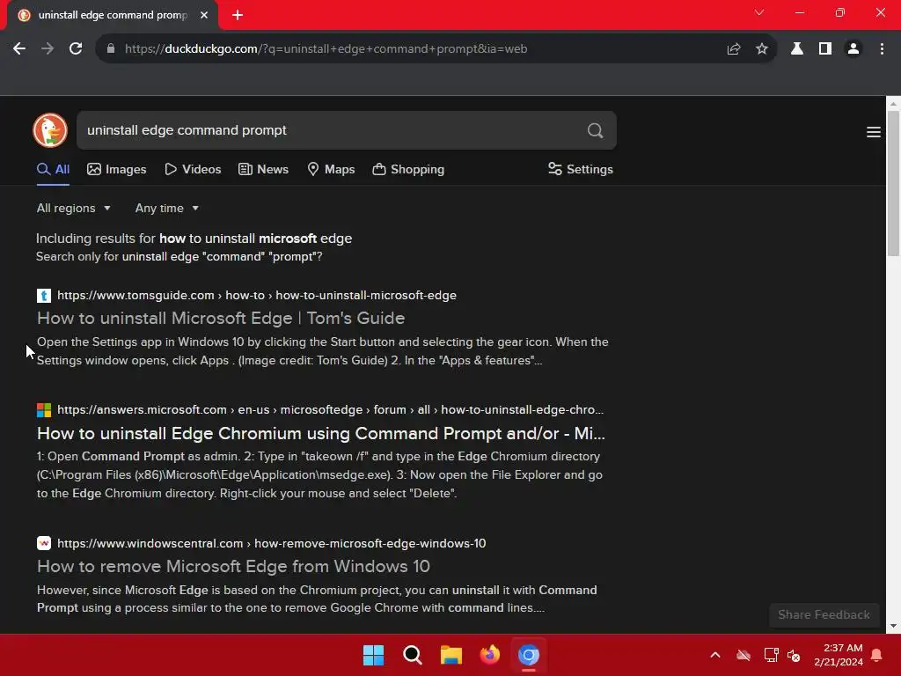Go back with the browser back arrow
The height and width of the screenshot is (676, 901).
[19, 49]
